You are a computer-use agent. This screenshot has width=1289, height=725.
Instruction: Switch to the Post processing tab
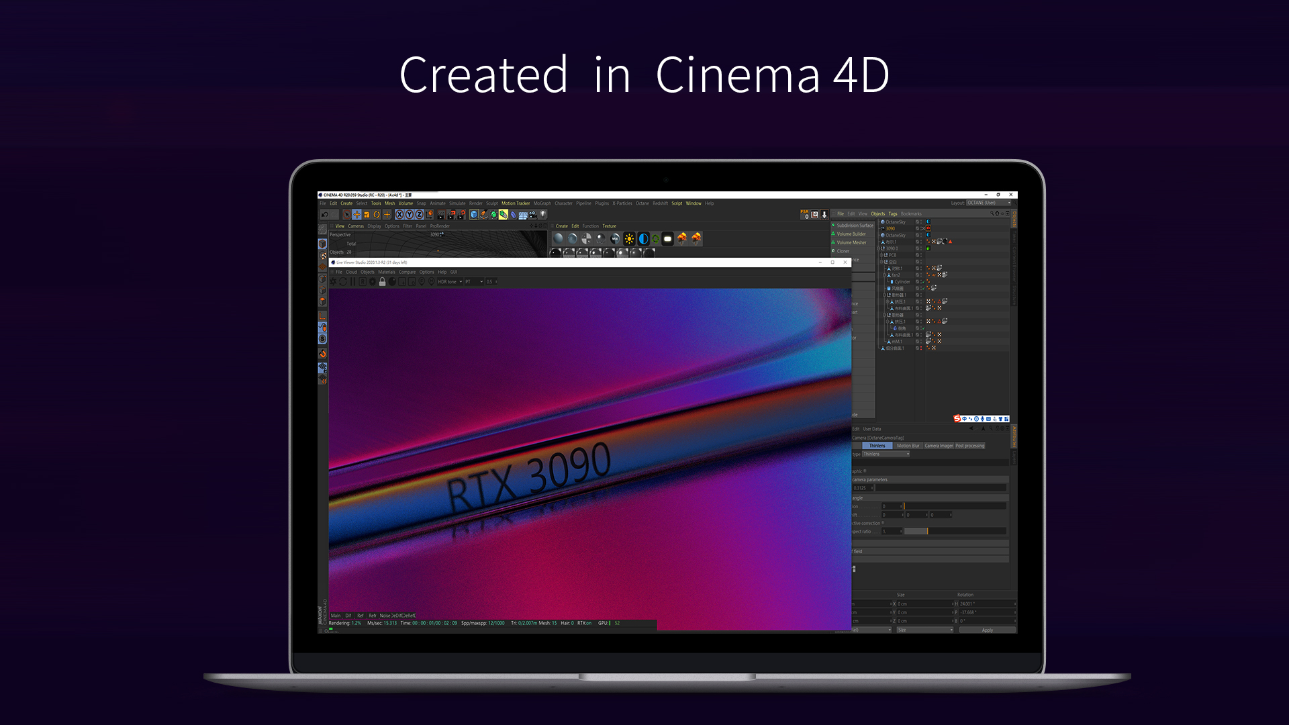click(x=970, y=446)
